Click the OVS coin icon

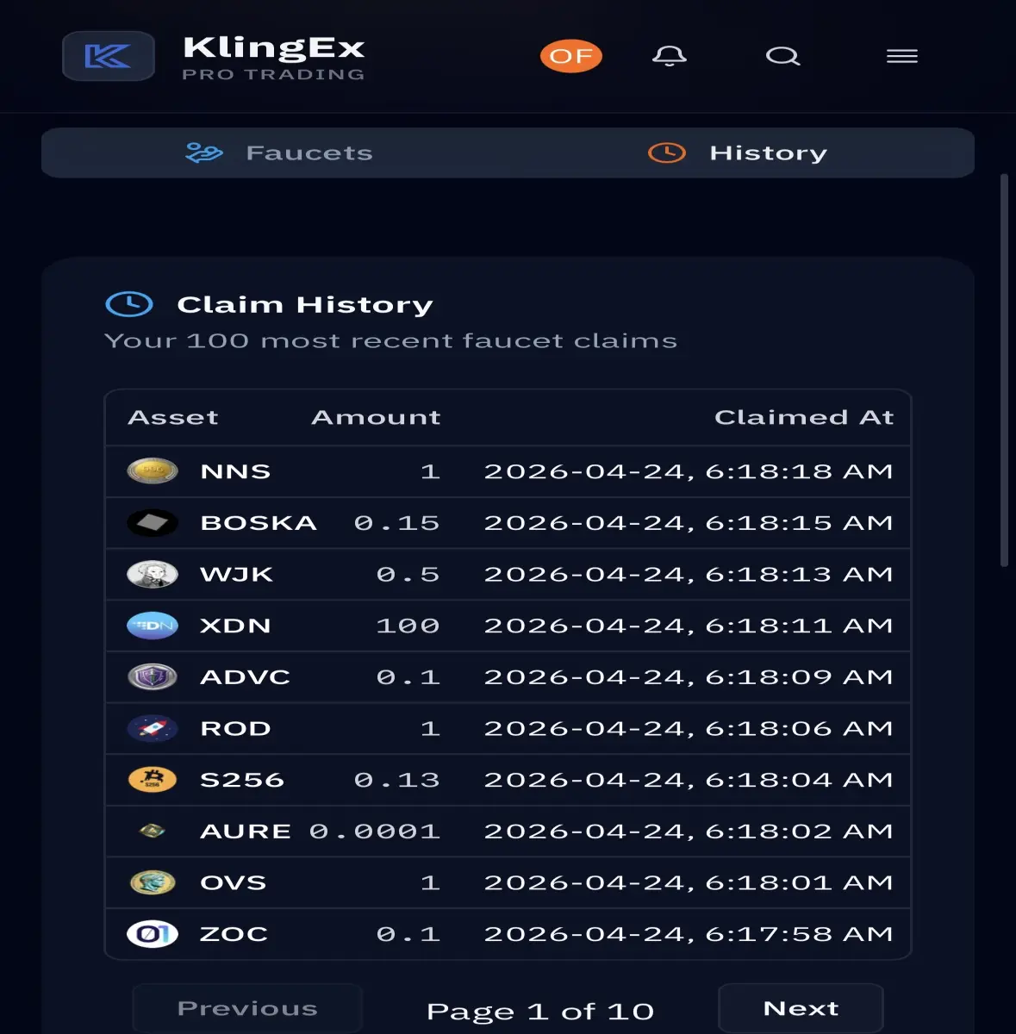(x=153, y=882)
